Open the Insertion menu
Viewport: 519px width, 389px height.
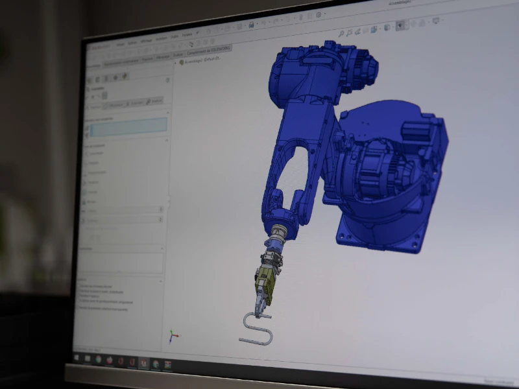pos(161,38)
